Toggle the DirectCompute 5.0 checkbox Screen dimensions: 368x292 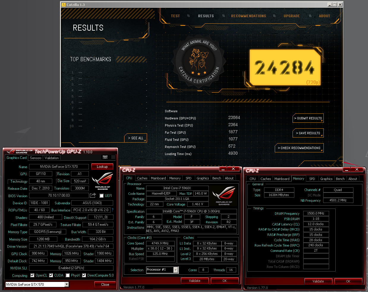pyautogui.click(x=84, y=275)
